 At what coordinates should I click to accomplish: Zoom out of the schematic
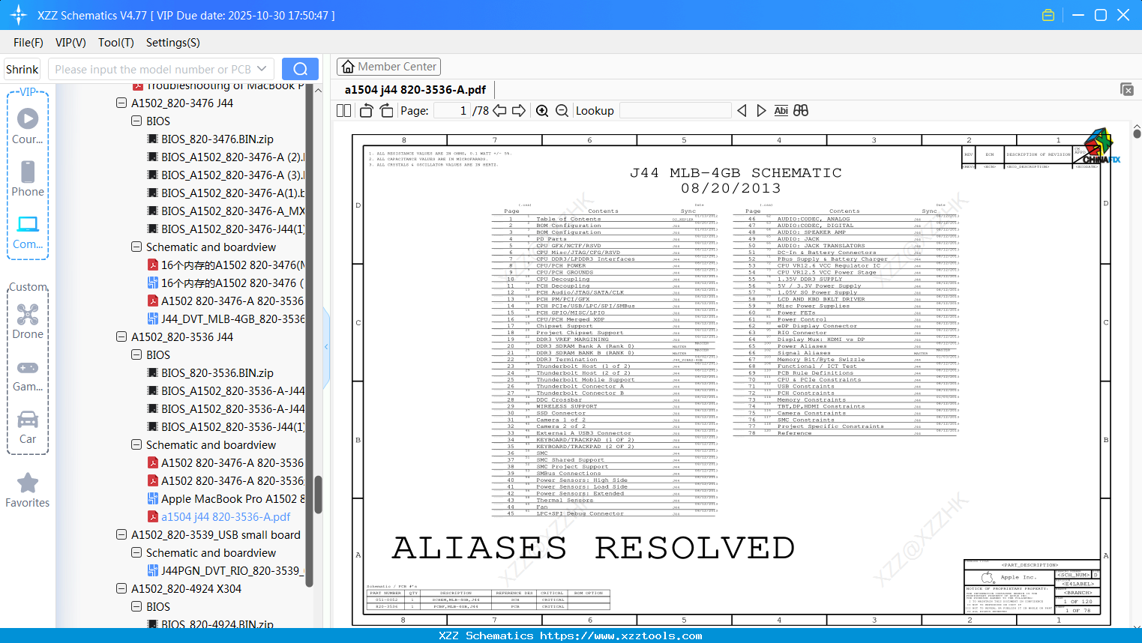coord(562,111)
